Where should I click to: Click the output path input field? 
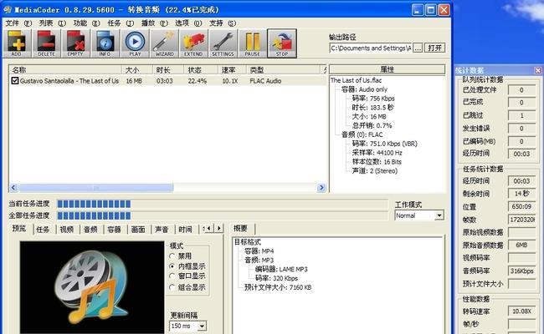tap(371, 48)
